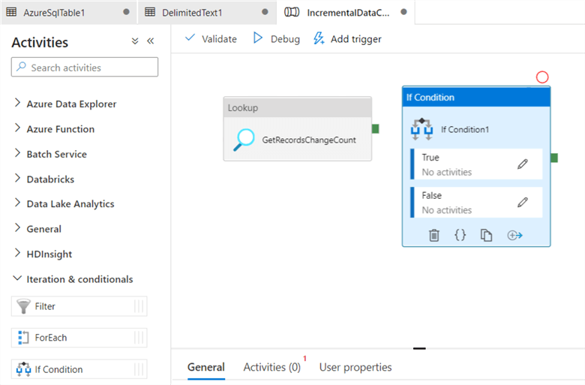Viewport: 585px width, 385px height.
Task: Start a Debug run
Action: 277,39
